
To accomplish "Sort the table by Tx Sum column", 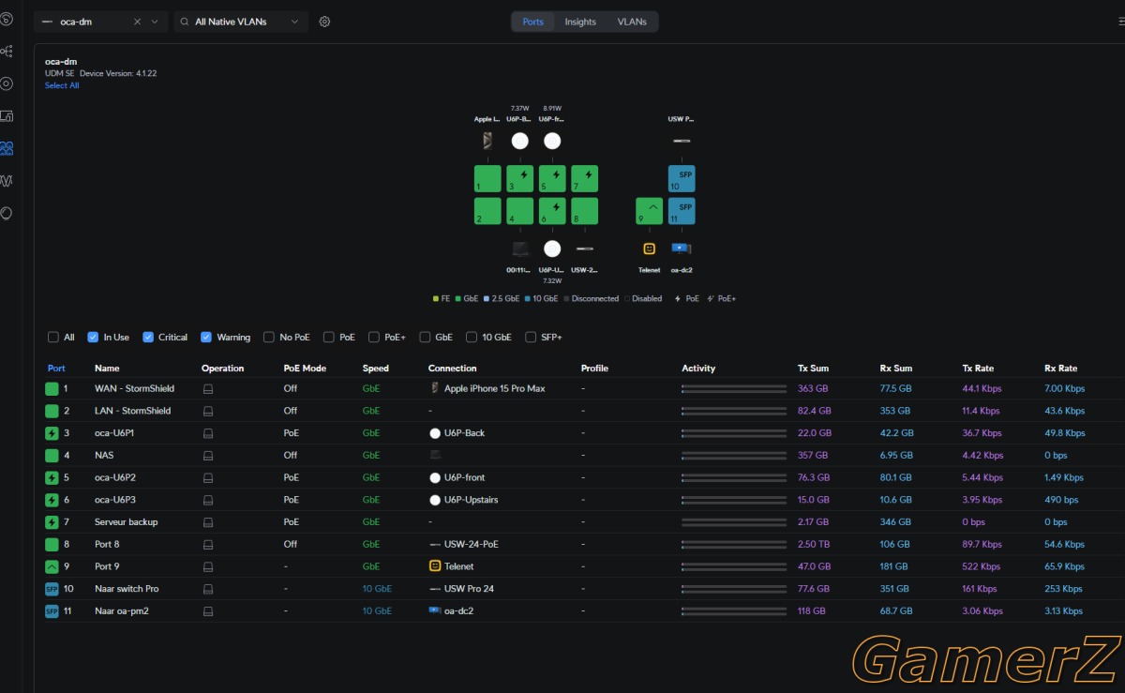I will (813, 369).
